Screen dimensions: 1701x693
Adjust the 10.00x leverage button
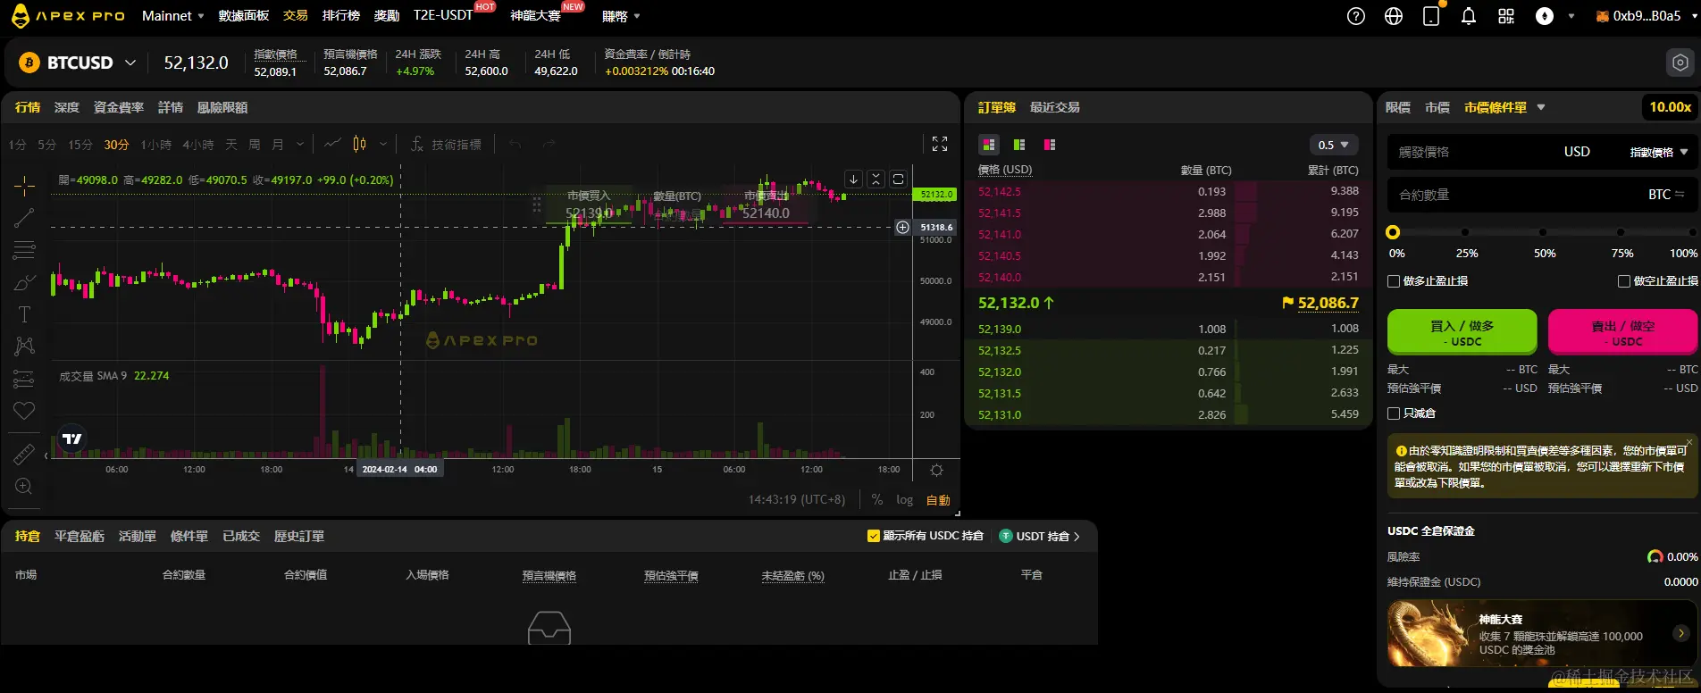point(1670,107)
